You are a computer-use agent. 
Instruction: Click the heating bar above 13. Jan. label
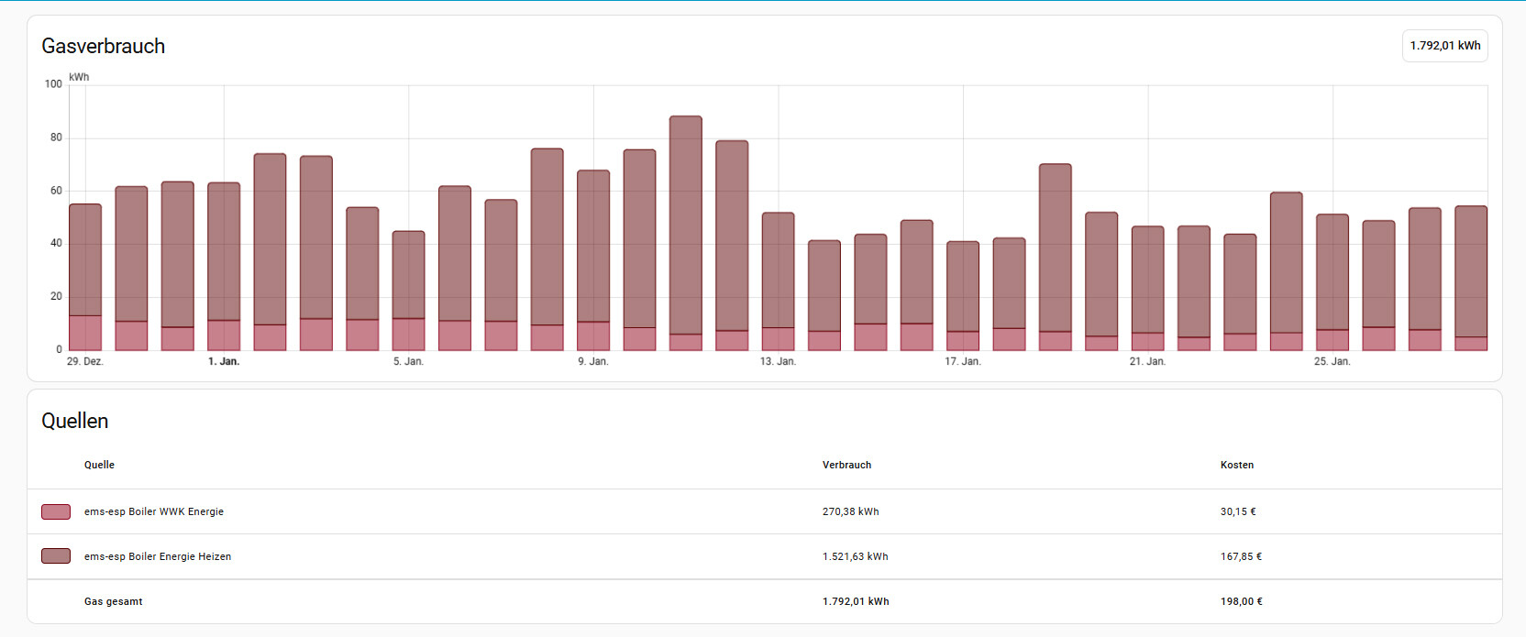(x=778, y=270)
